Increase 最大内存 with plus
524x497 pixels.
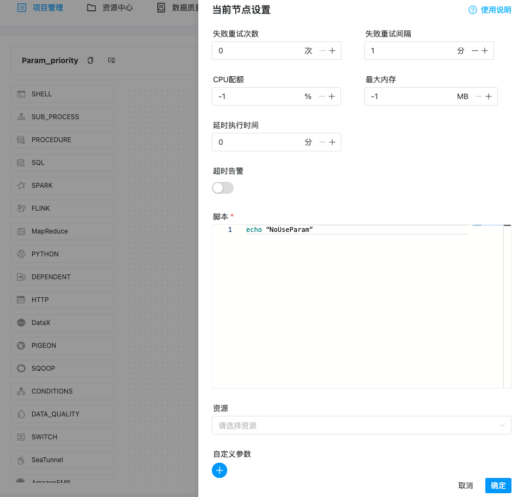[489, 96]
